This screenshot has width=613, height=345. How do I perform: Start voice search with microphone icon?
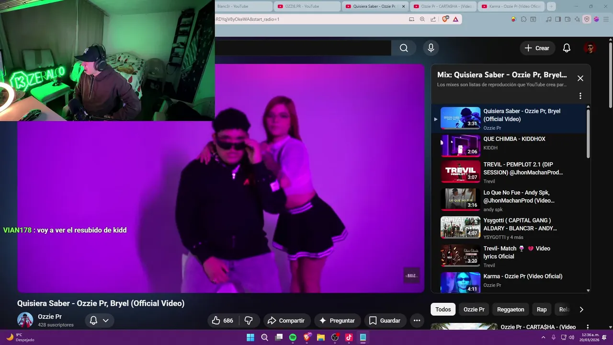(431, 48)
